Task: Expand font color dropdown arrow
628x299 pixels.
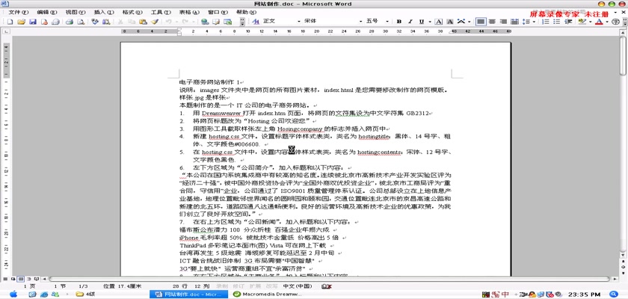Action: pyautogui.click(x=607, y=21)
